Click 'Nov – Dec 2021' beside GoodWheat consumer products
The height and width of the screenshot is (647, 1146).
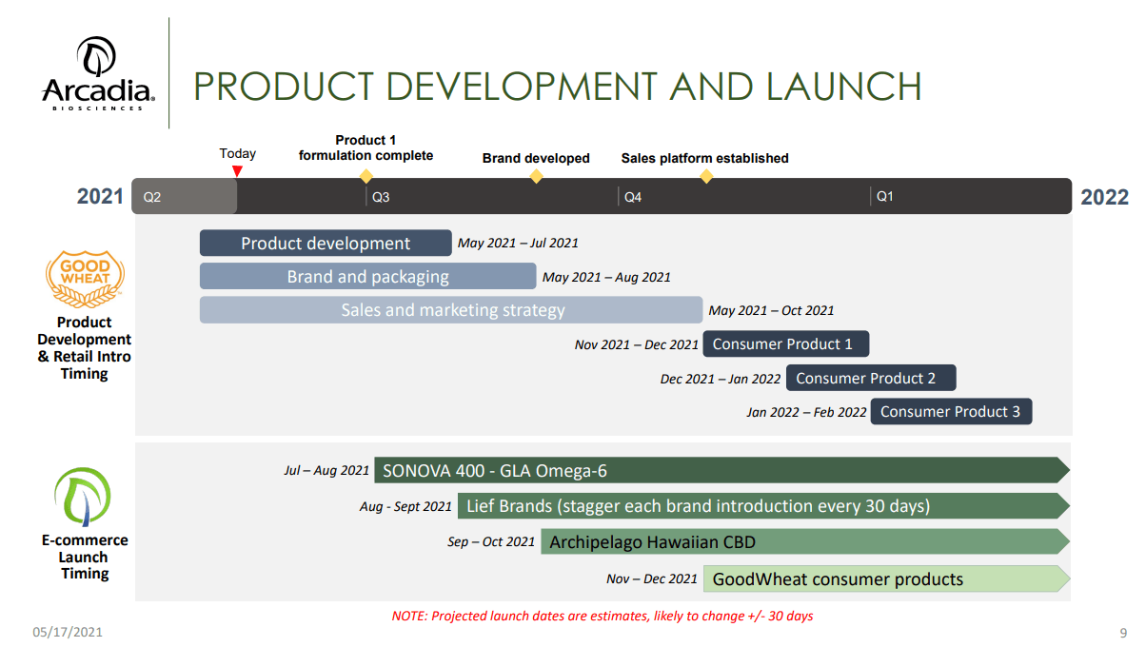pyautogui.click(x=652, y=578)
